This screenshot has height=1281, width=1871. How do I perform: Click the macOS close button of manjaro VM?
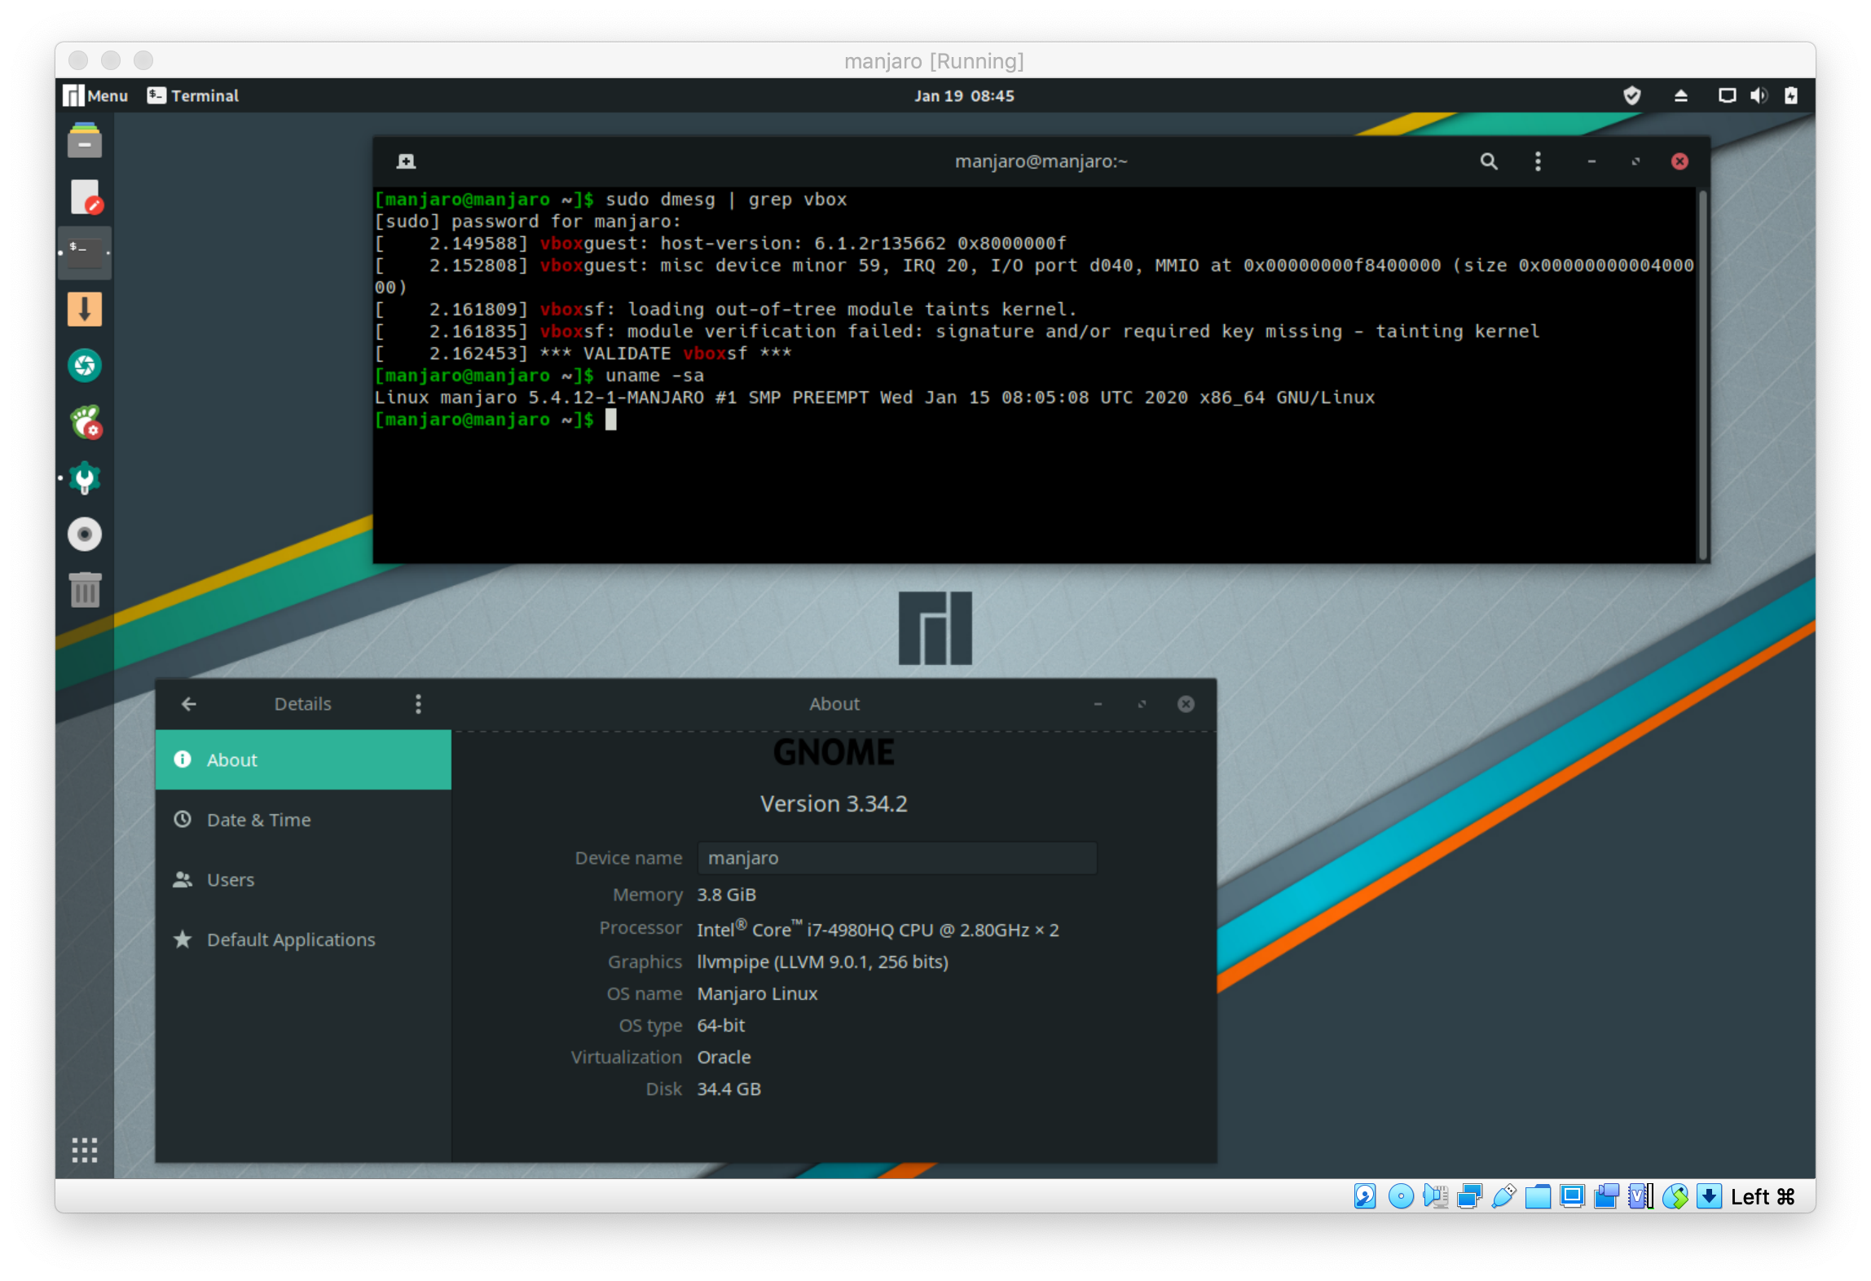78,60
